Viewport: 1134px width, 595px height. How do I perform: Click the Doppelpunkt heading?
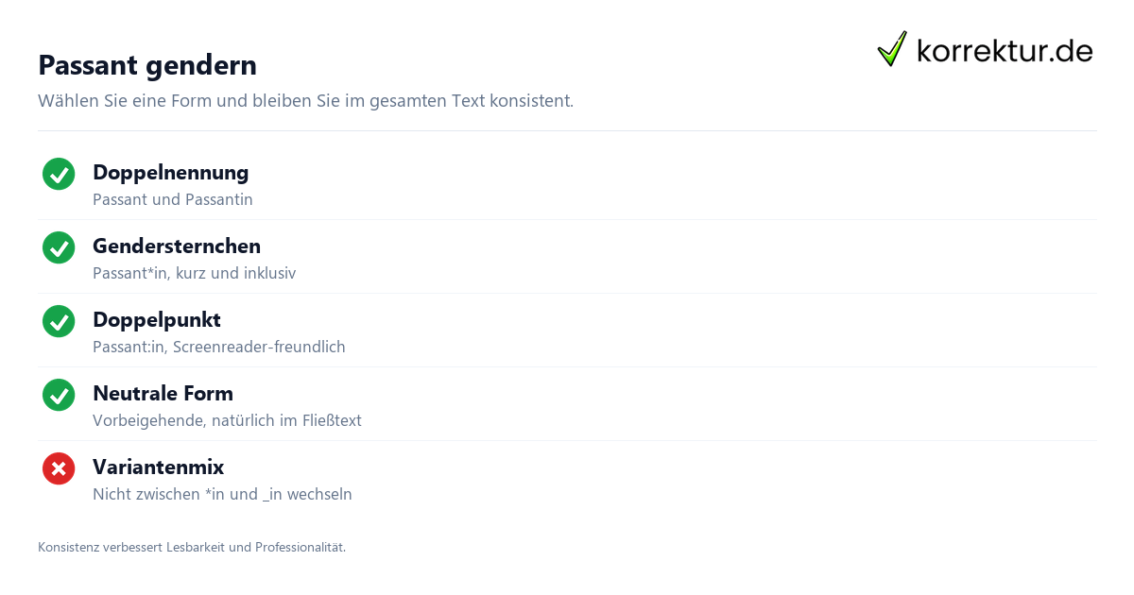157,319
